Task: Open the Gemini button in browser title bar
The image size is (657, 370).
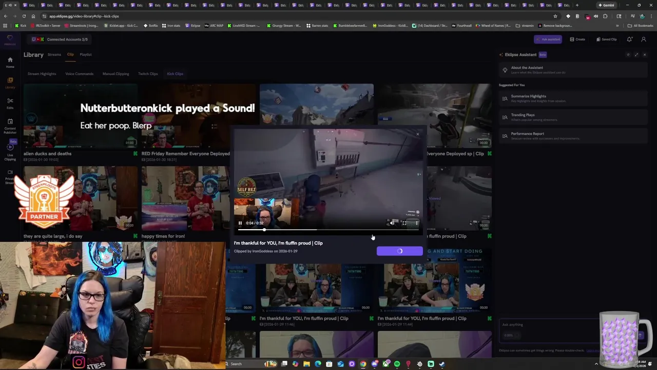Action: point(606,5)
